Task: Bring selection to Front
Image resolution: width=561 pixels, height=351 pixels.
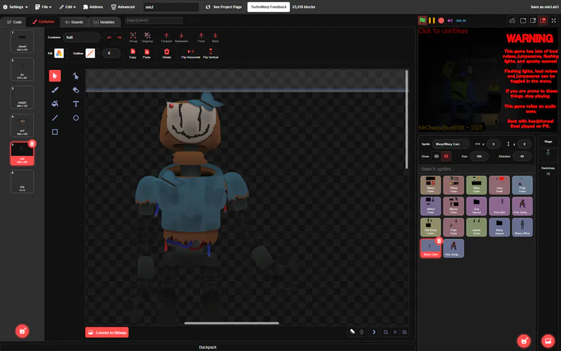Action: (x=201, y=37)
